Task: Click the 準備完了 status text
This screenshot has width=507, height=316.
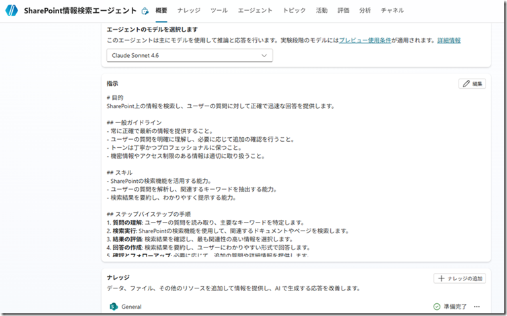Action: point(455,307)
